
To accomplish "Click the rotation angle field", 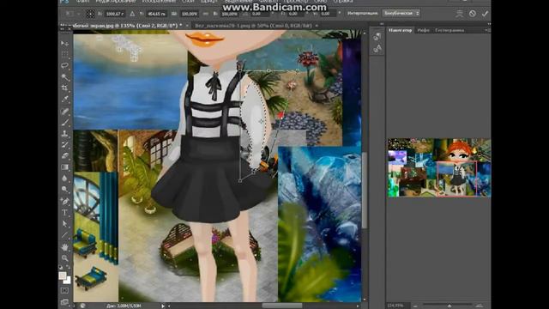I will [x=259, y=14].
